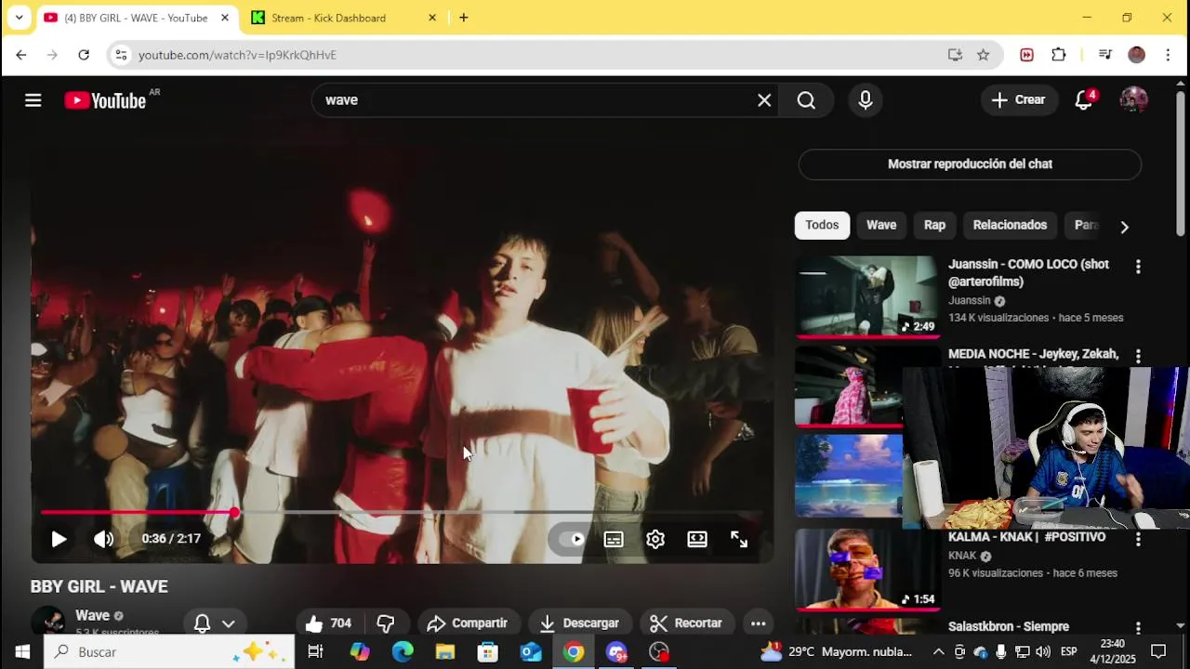Open Task View on the taskbar
The image size is (1190, 669).
click(x=315, y=652)
